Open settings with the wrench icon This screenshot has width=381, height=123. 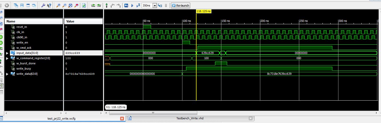[x=43, y=5]
